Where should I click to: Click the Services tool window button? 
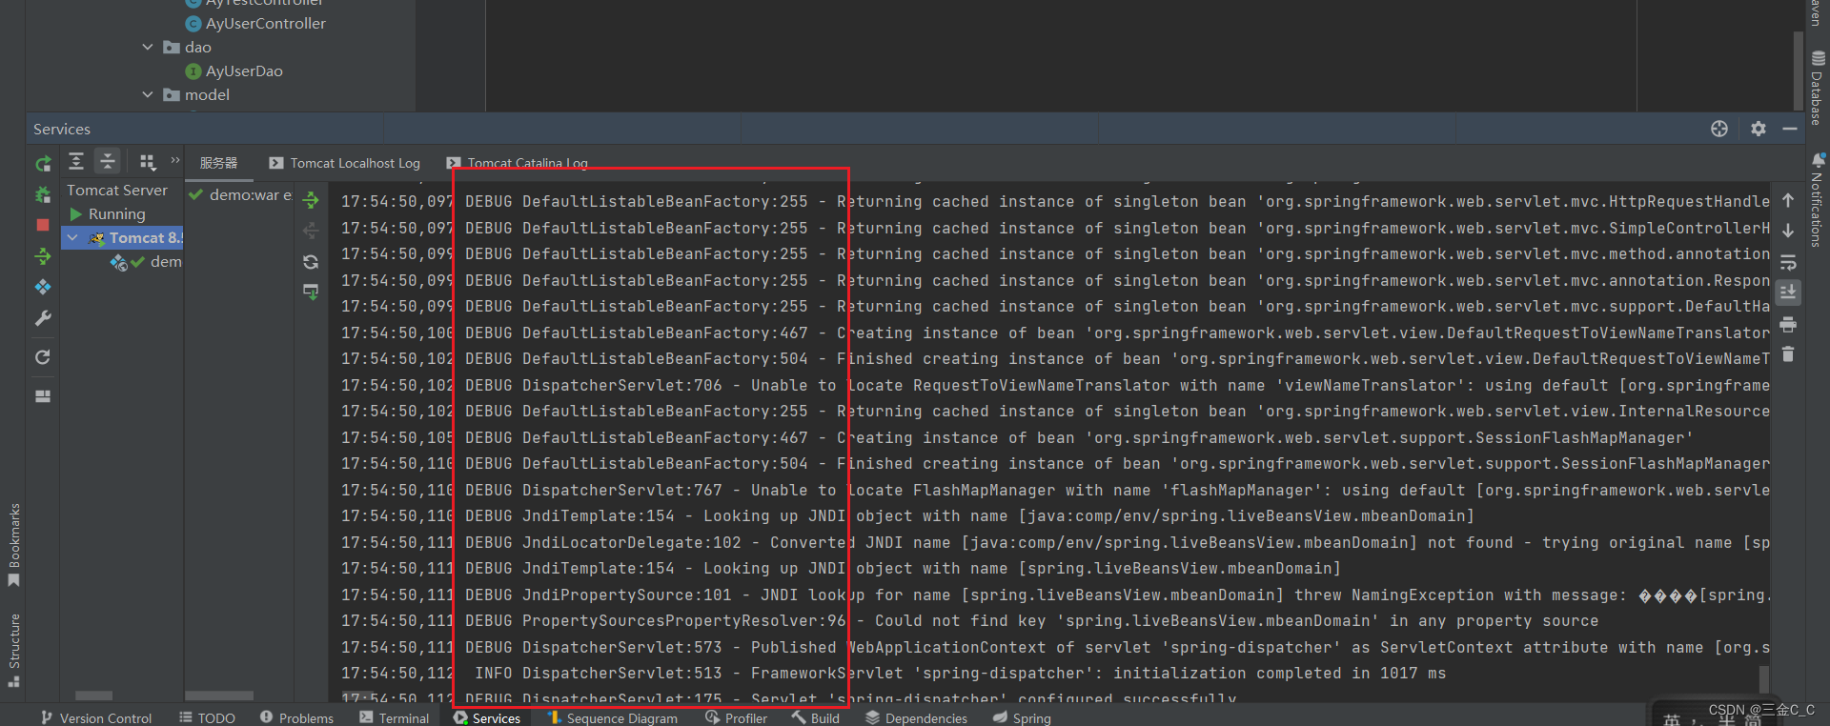487,717
